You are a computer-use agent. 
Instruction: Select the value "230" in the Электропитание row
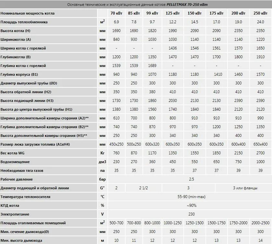(191, 214)
